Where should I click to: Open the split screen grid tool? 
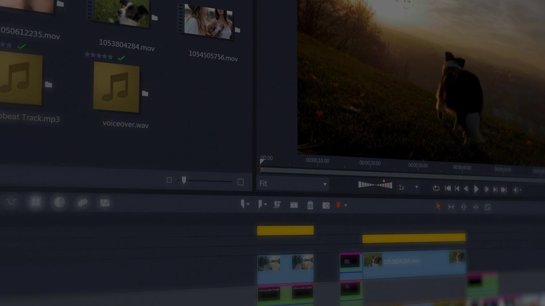point(36,202)
